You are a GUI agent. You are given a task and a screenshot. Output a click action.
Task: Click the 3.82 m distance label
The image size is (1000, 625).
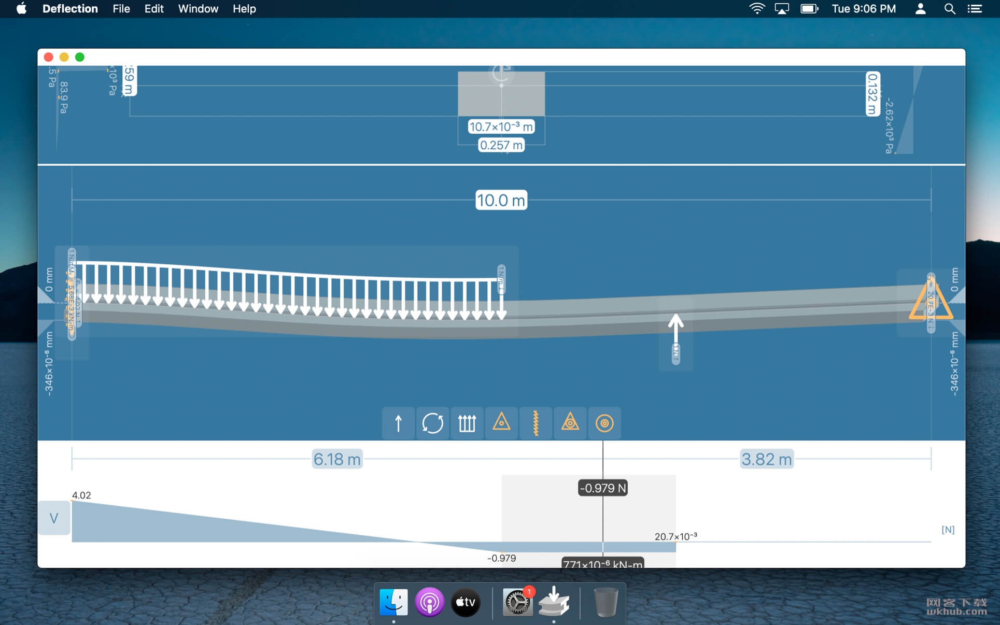767,459
